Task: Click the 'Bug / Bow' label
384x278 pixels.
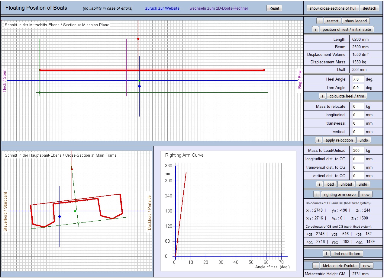Action: [x=300, y=79]
